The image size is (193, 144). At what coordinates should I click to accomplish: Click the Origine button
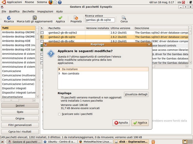pyautogui.click(x=20, y=118)
